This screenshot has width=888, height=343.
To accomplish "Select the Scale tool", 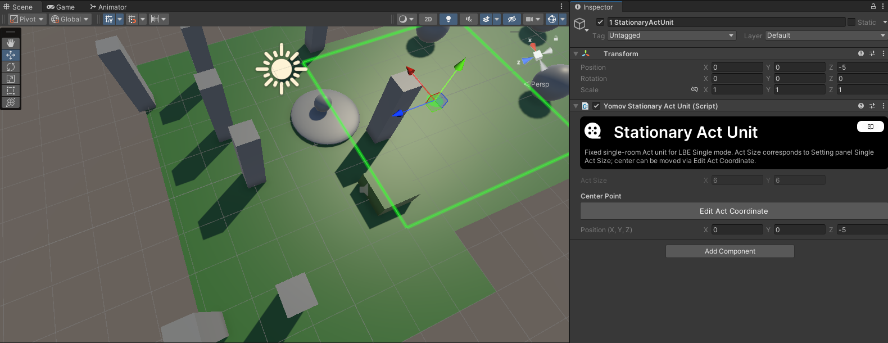I will click(x=11, y=79).
